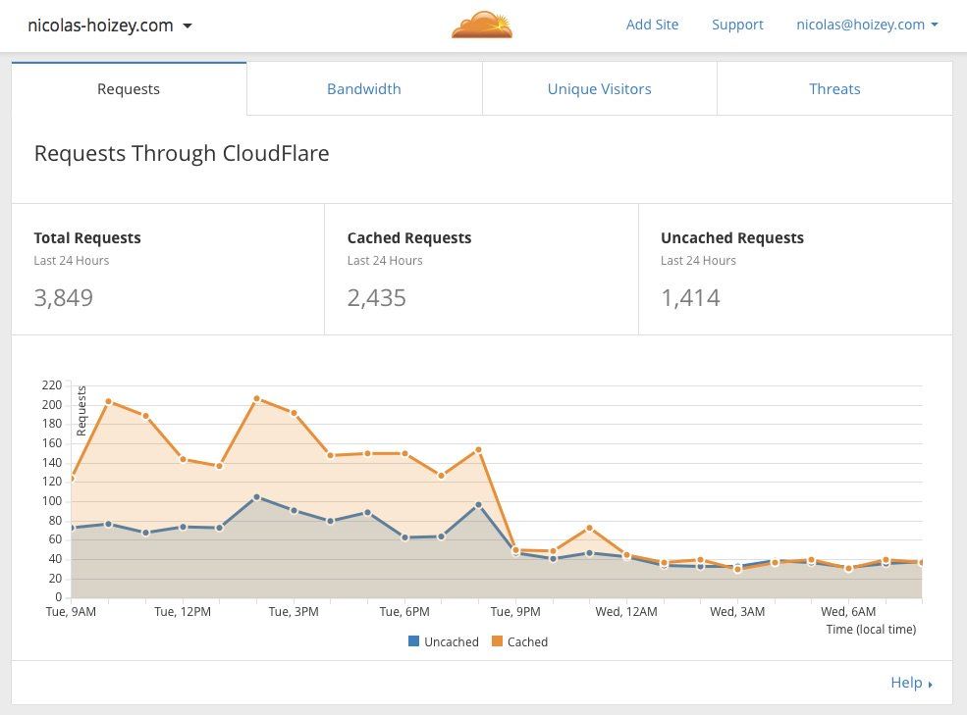967x715 pixels.
Task: Open the Threats tab
Action: (x=834, y=89)
